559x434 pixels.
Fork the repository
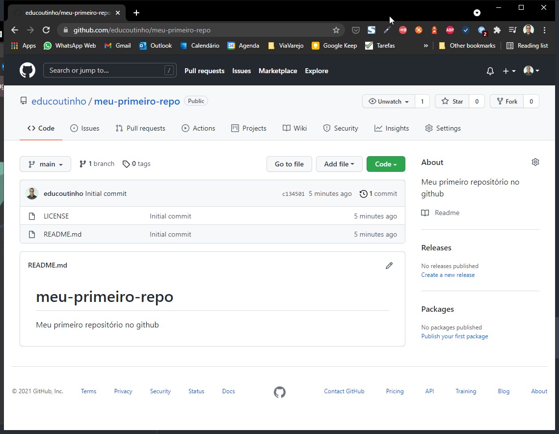(x=506, y=102)
